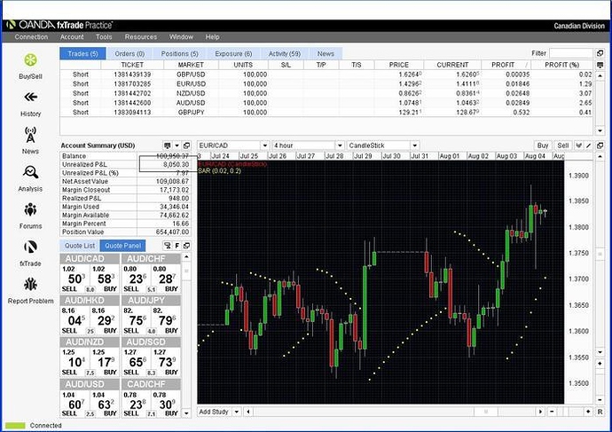
Task: Zoom out chart vertically with minus button
Action: (x=600, y=399)
